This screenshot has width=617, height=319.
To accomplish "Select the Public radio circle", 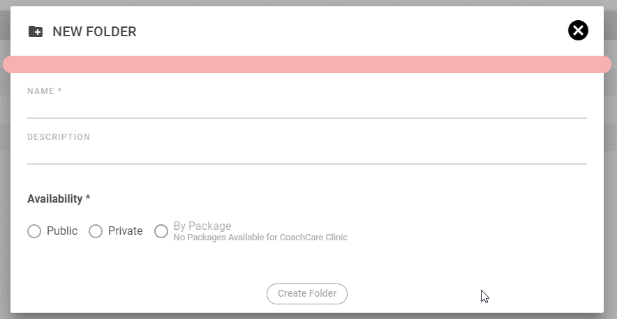I will point(34,231).
